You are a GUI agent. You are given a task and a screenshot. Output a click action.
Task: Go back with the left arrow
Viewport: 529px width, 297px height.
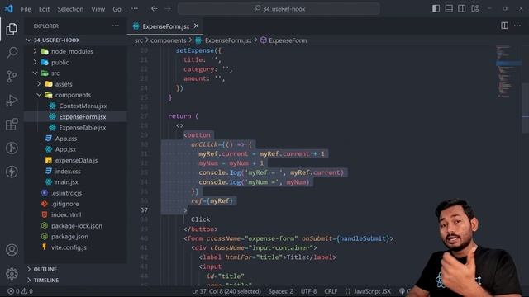pos(155,9)
